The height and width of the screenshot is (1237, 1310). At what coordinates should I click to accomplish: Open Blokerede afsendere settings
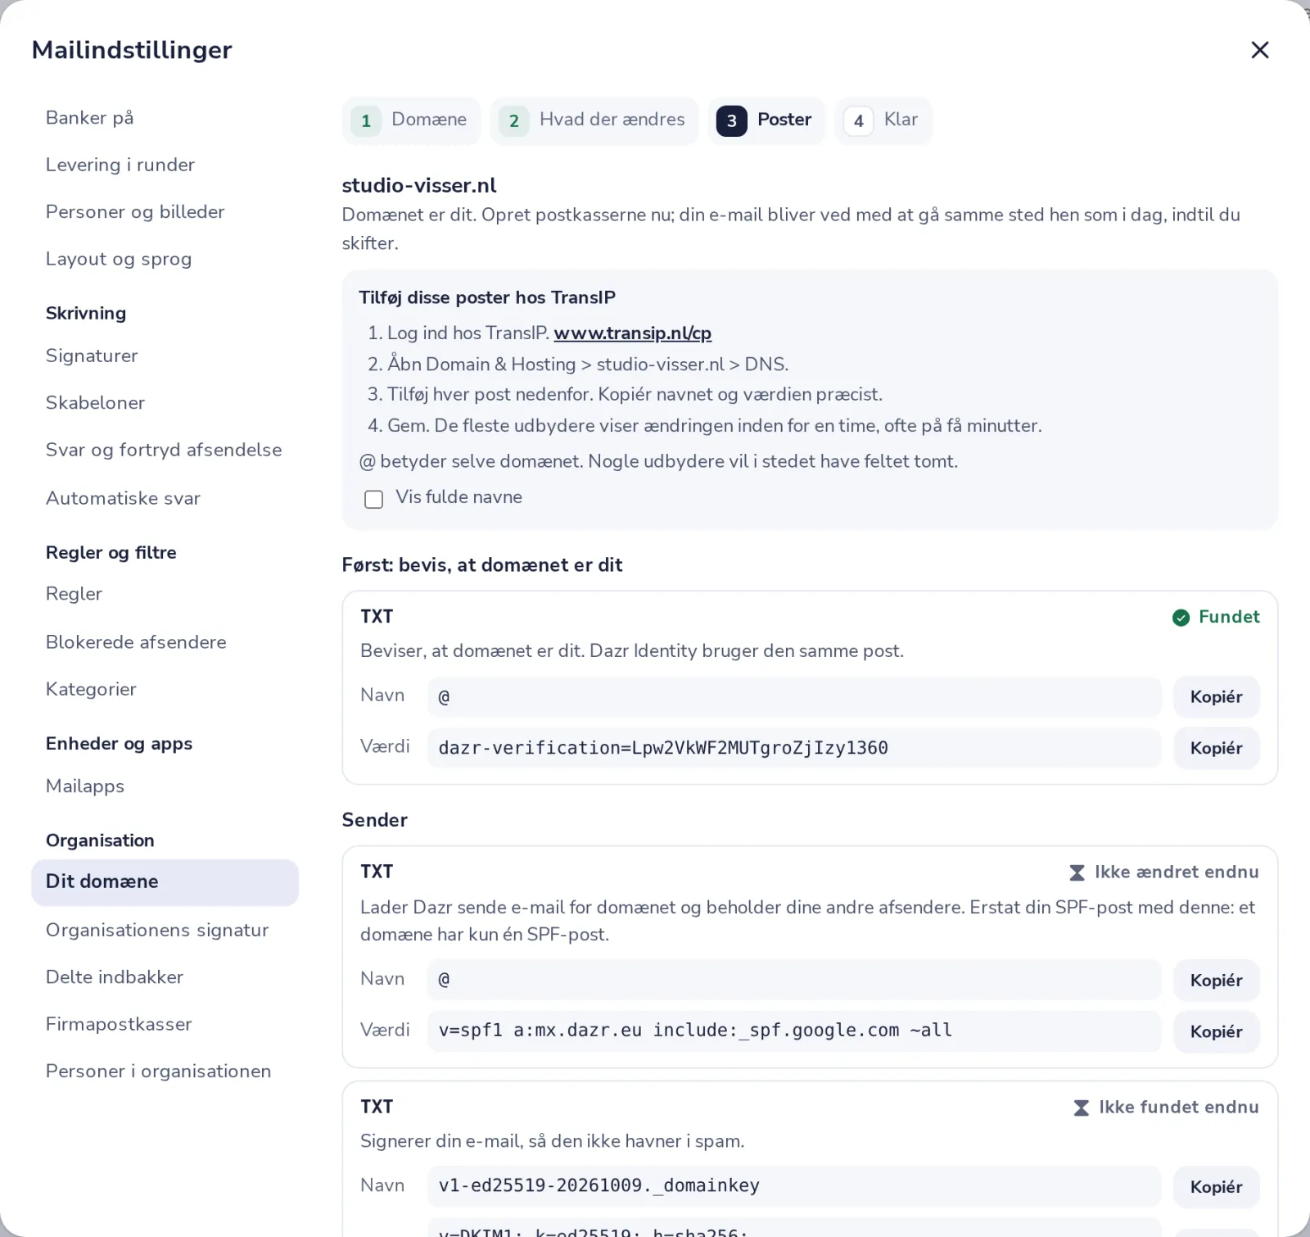[165, 642]
